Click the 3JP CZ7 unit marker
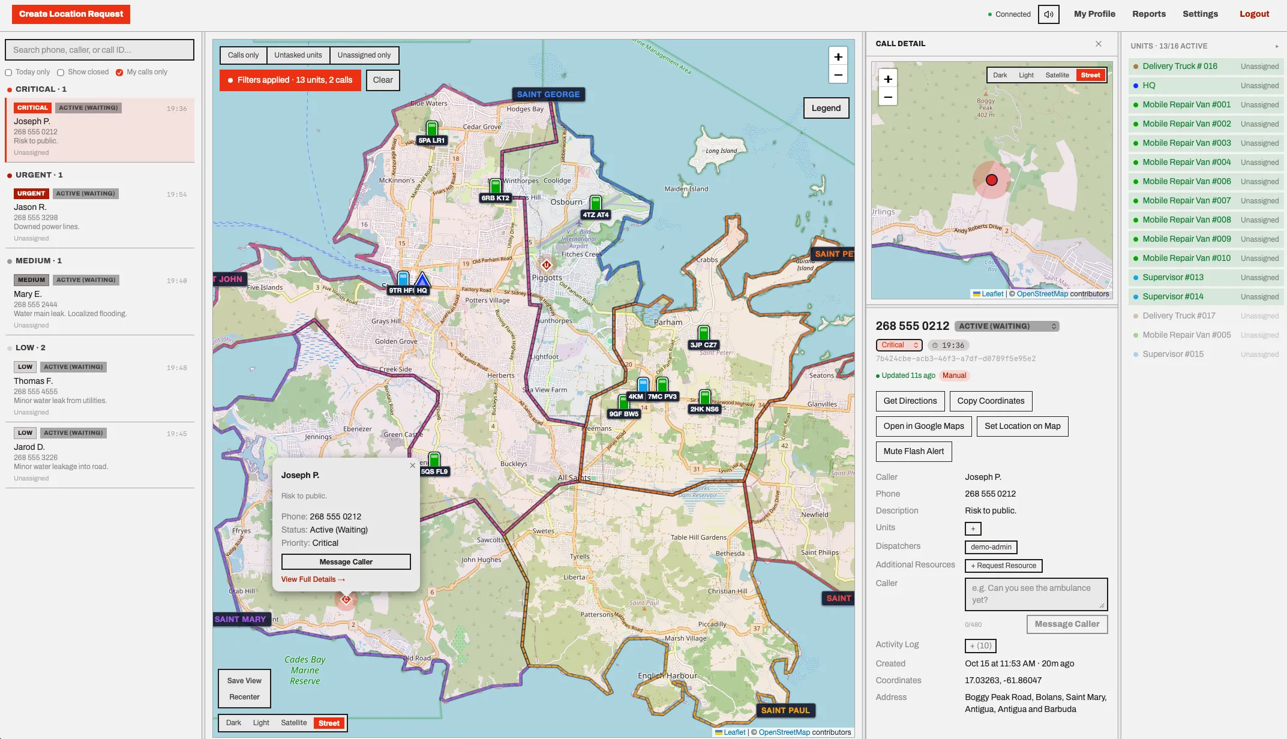Viewport: 1287px width, 739px height. coord(703,333)
